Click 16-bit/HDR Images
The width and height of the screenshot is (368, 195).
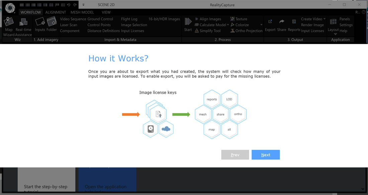click(x=164, y=19)
